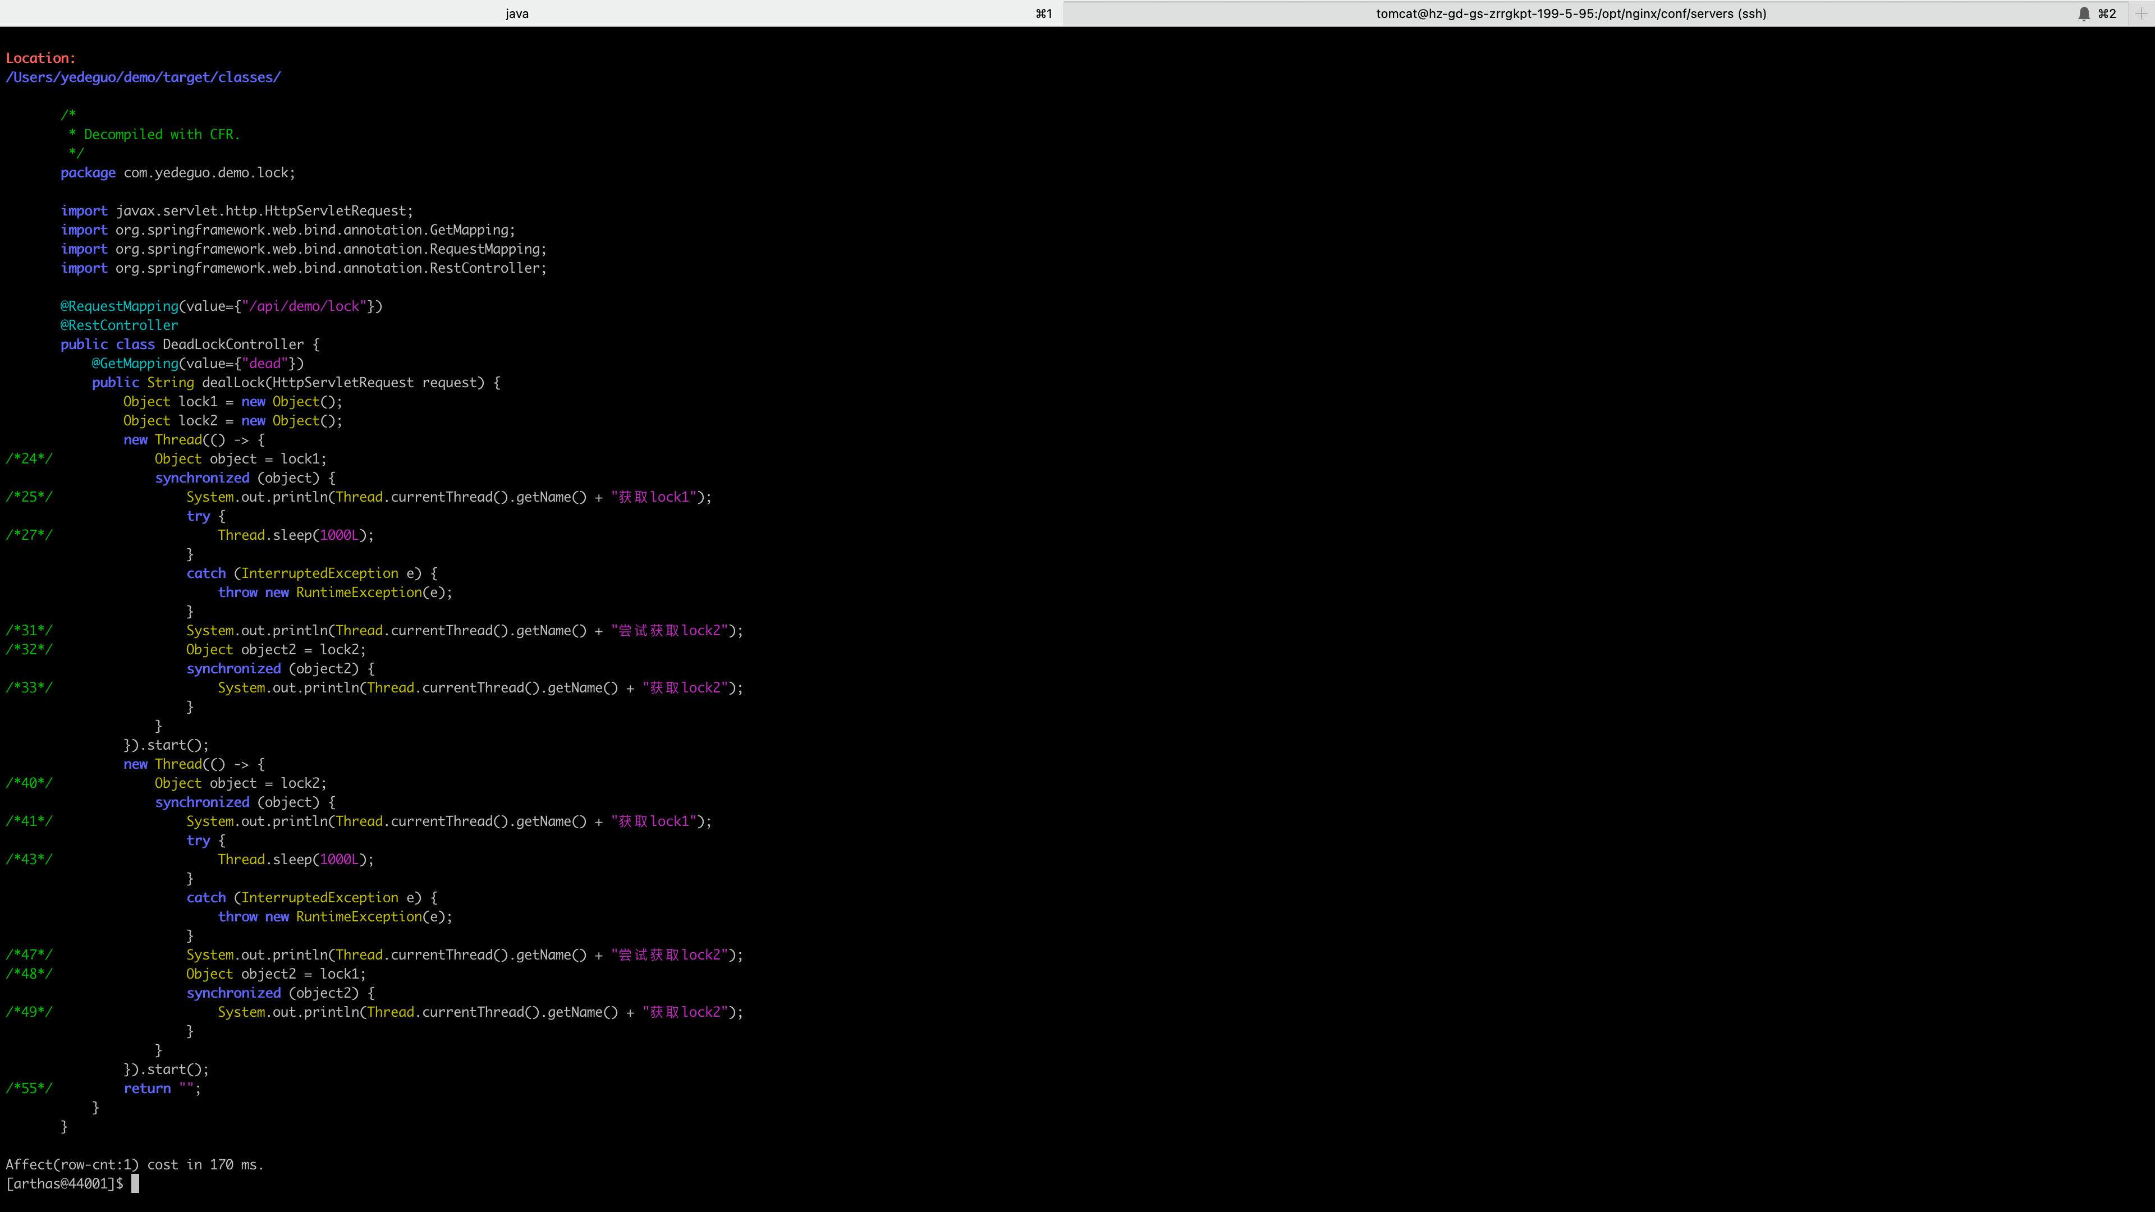The image size is (2155, 1212).
Task: Click the DeadLockController class name
Action: tap(232, 345)
